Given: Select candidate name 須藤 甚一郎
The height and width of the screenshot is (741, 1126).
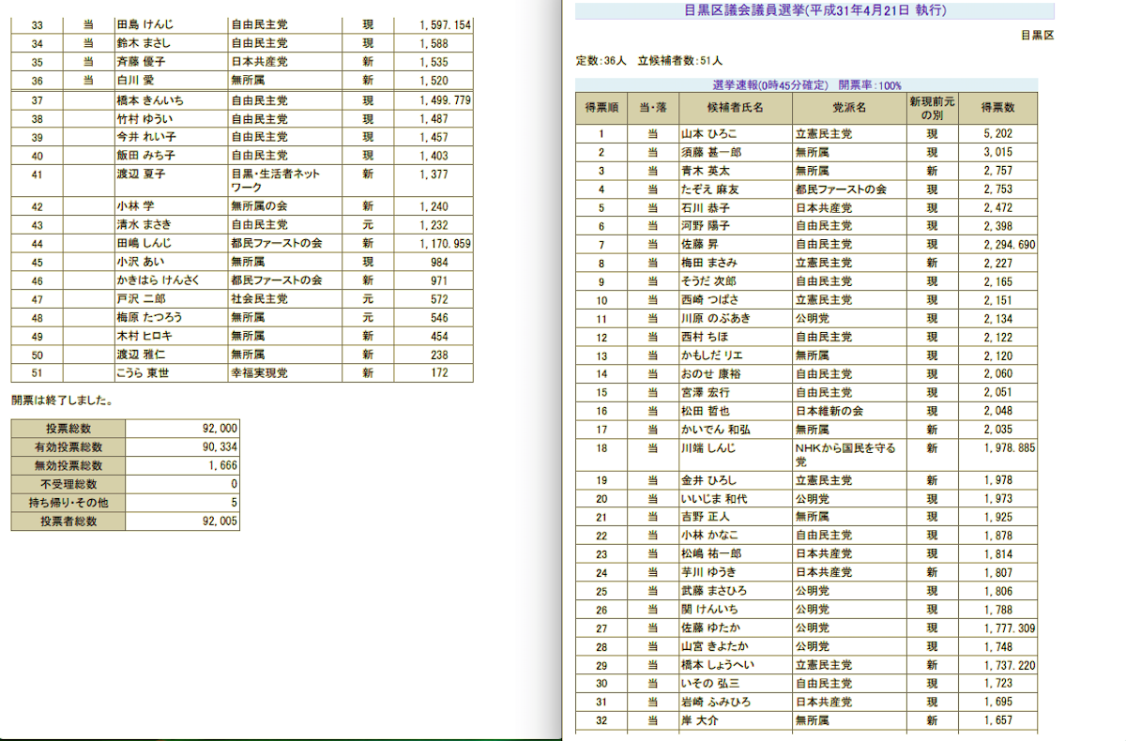Looking at the screenshot, I should (x=711, y=152).
